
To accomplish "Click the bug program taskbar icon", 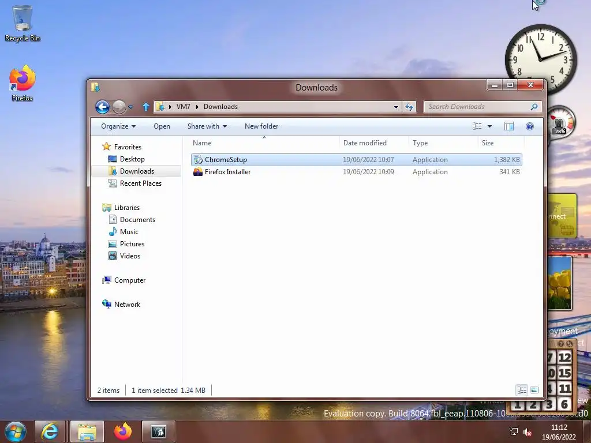I will pos(159,431).
